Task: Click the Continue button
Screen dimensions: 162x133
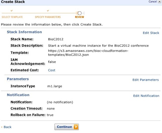Action: point(67,127)
